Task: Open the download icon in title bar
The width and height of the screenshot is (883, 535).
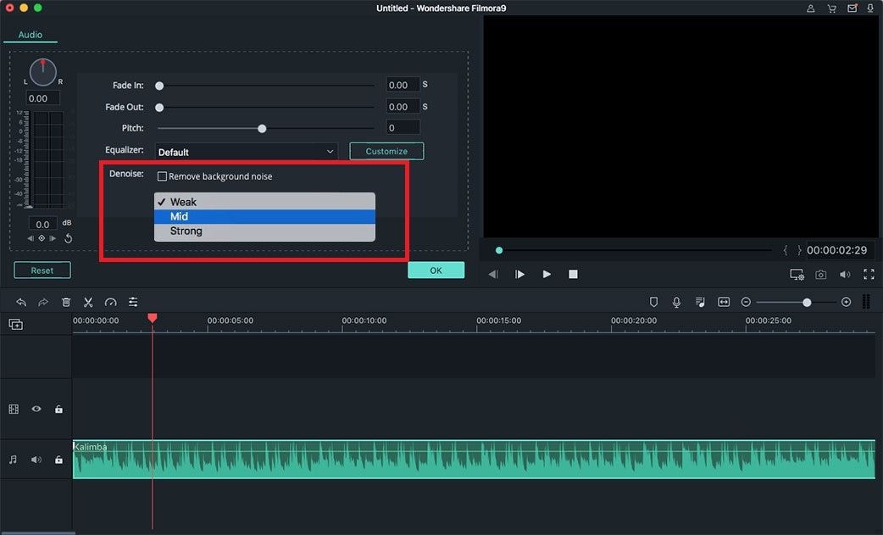Action: click(870, 8)
